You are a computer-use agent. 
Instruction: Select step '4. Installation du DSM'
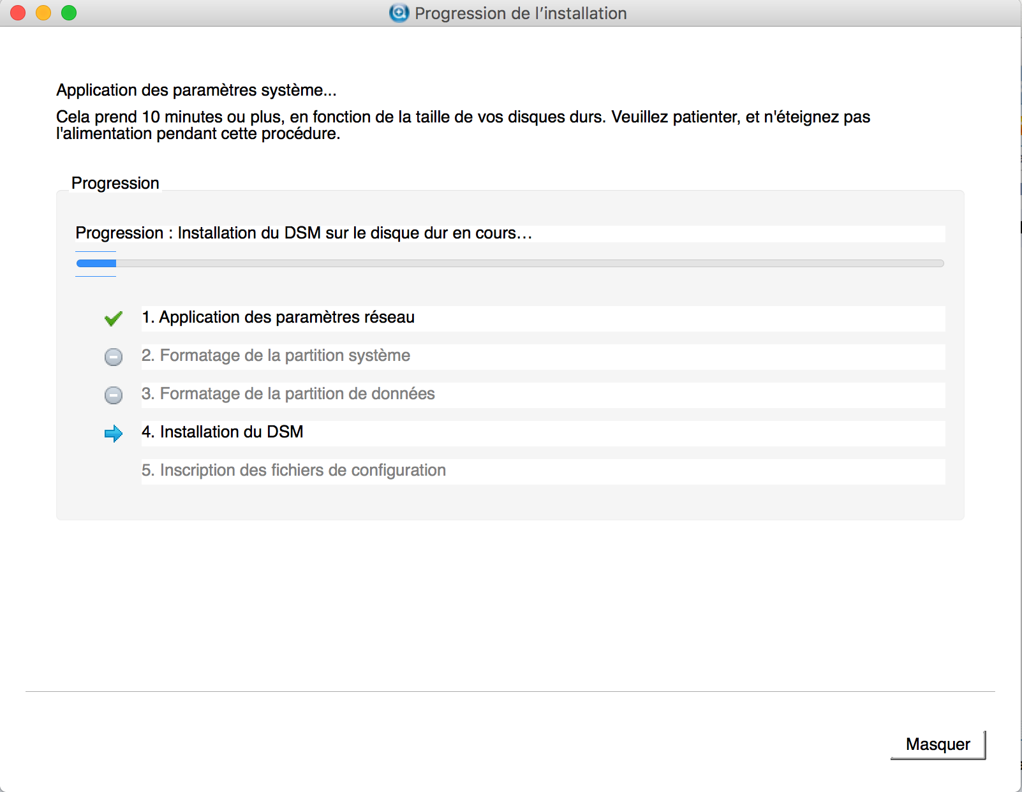(x=543, y=433)
